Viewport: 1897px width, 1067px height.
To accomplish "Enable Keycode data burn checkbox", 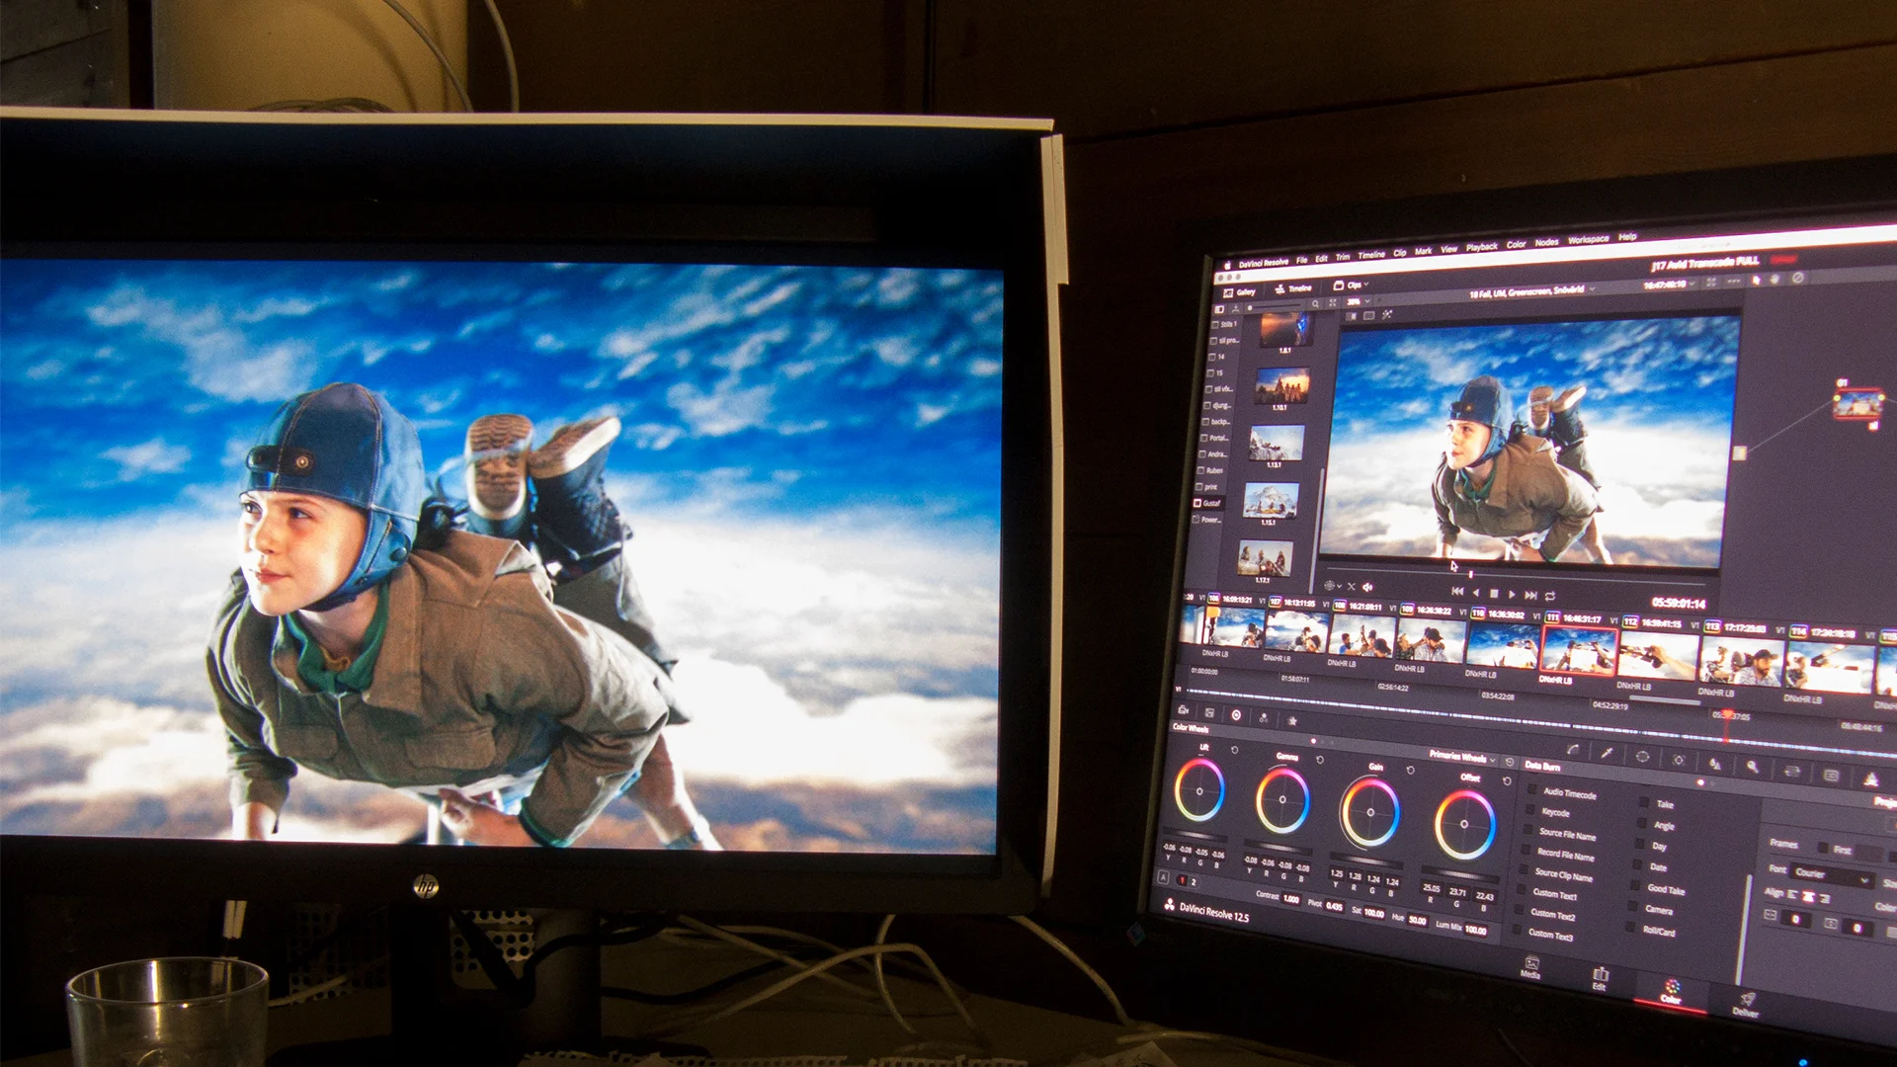I will [x=1530, y=810].
